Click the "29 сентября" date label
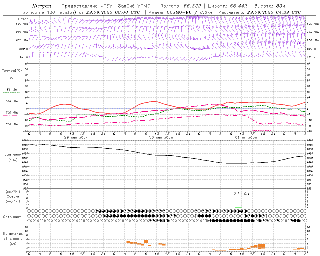This screenshot has height=256, width=320. [76, 137]
